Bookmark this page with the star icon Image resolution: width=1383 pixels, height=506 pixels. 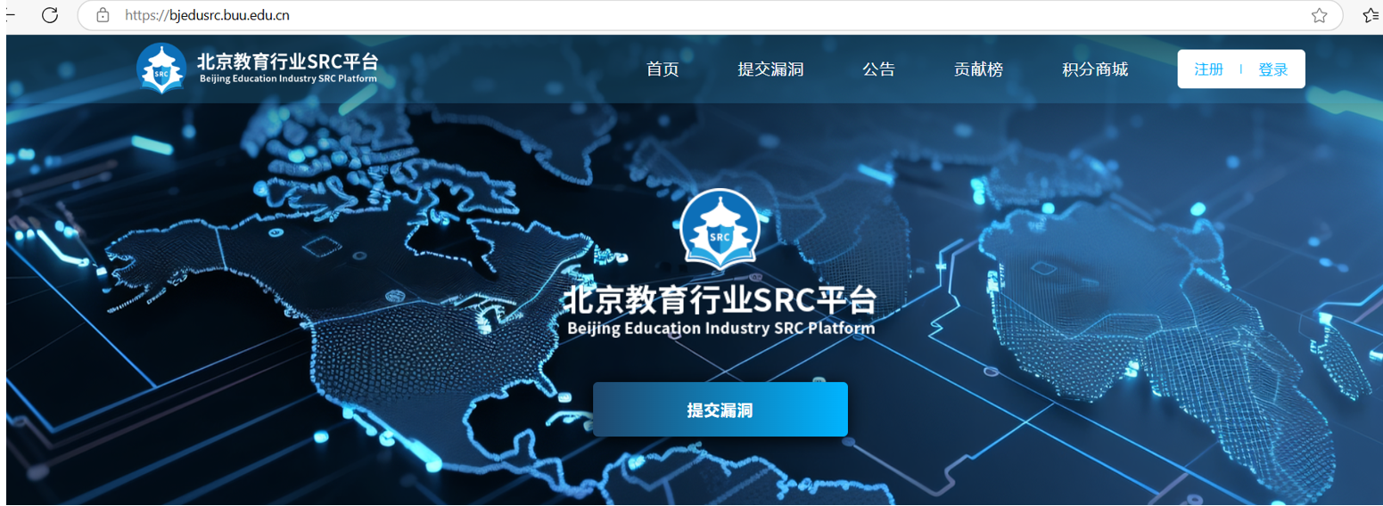click(x=1320, y=15)
